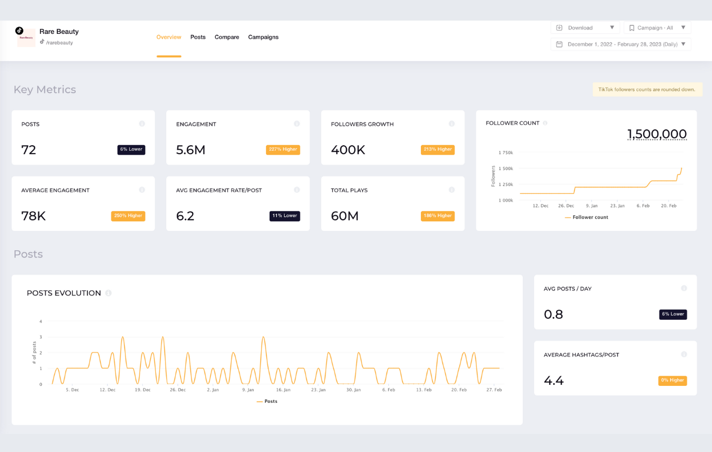Click the 60M total plays value

[x=345, y=216]
